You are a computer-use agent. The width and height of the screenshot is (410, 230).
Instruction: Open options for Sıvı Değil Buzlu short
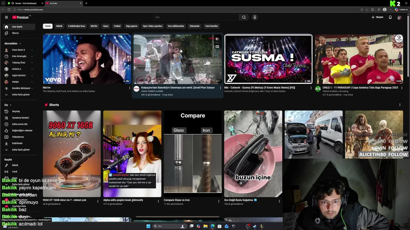[x=279, y=201]
